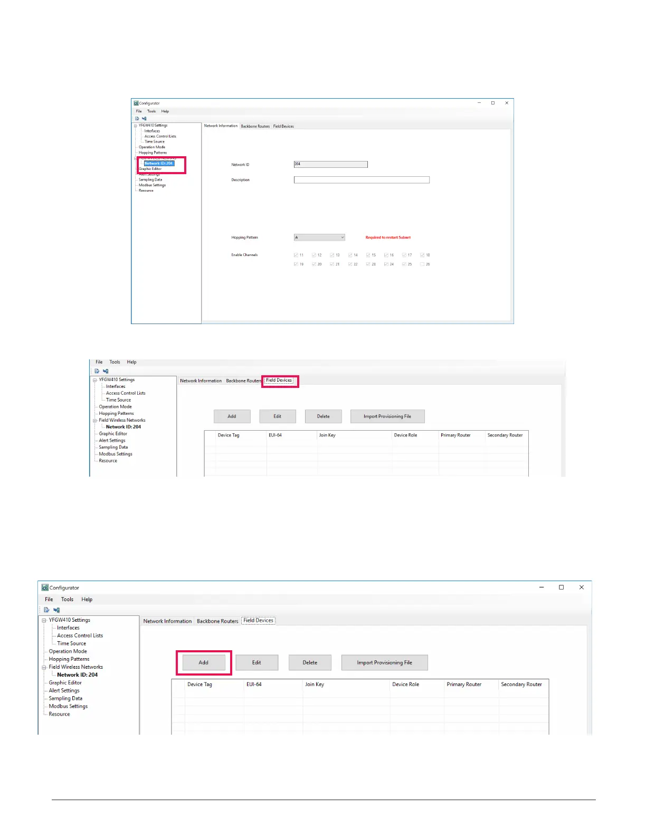Open File menu in bottom Configurator window
This screenshot has width=646, height=836.
point(49,600)
